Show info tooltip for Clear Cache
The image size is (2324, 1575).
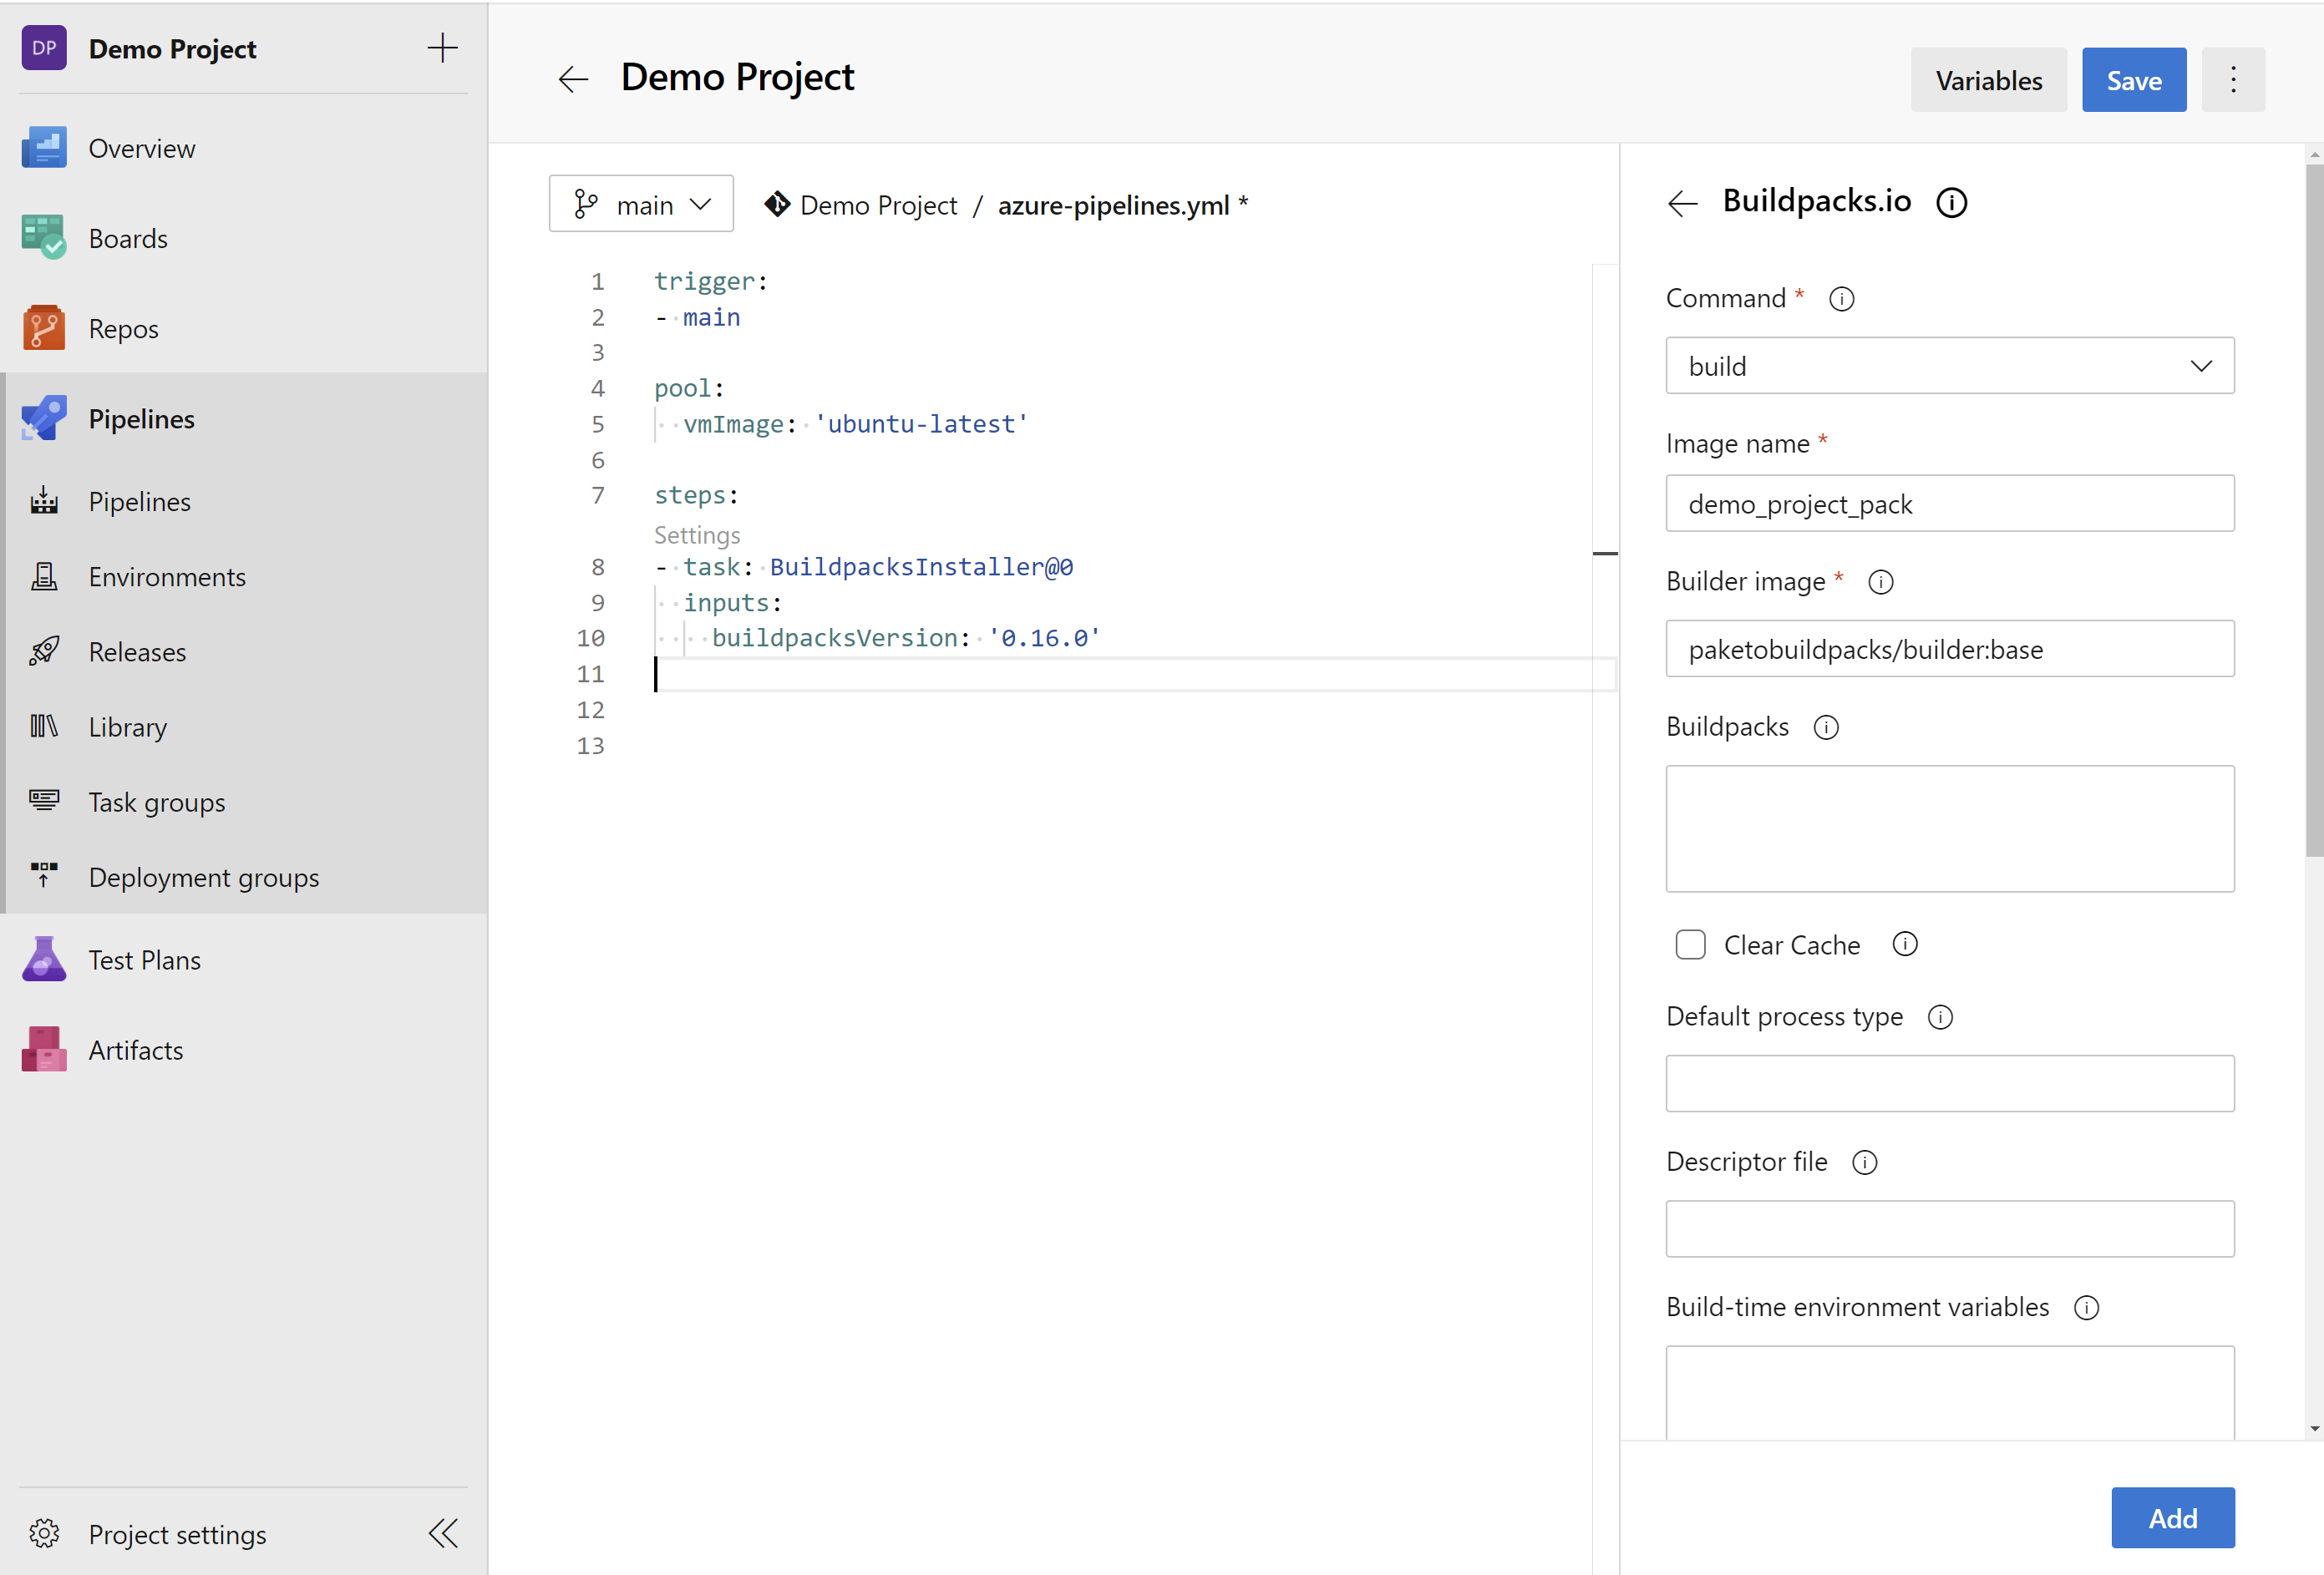[1905, 944]
